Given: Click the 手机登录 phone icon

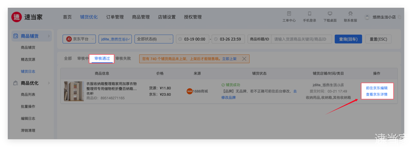Looking at the screenshot, I should [x=310, y=14].
